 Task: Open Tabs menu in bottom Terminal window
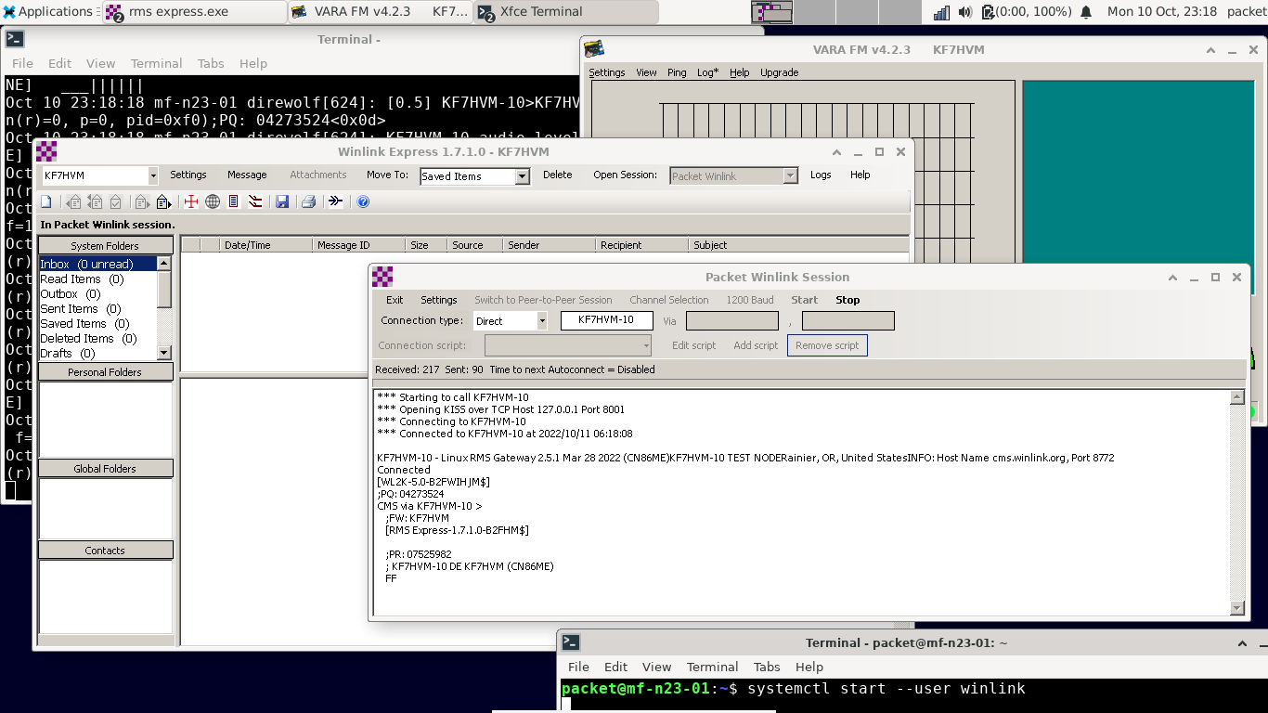pos(767,667)
